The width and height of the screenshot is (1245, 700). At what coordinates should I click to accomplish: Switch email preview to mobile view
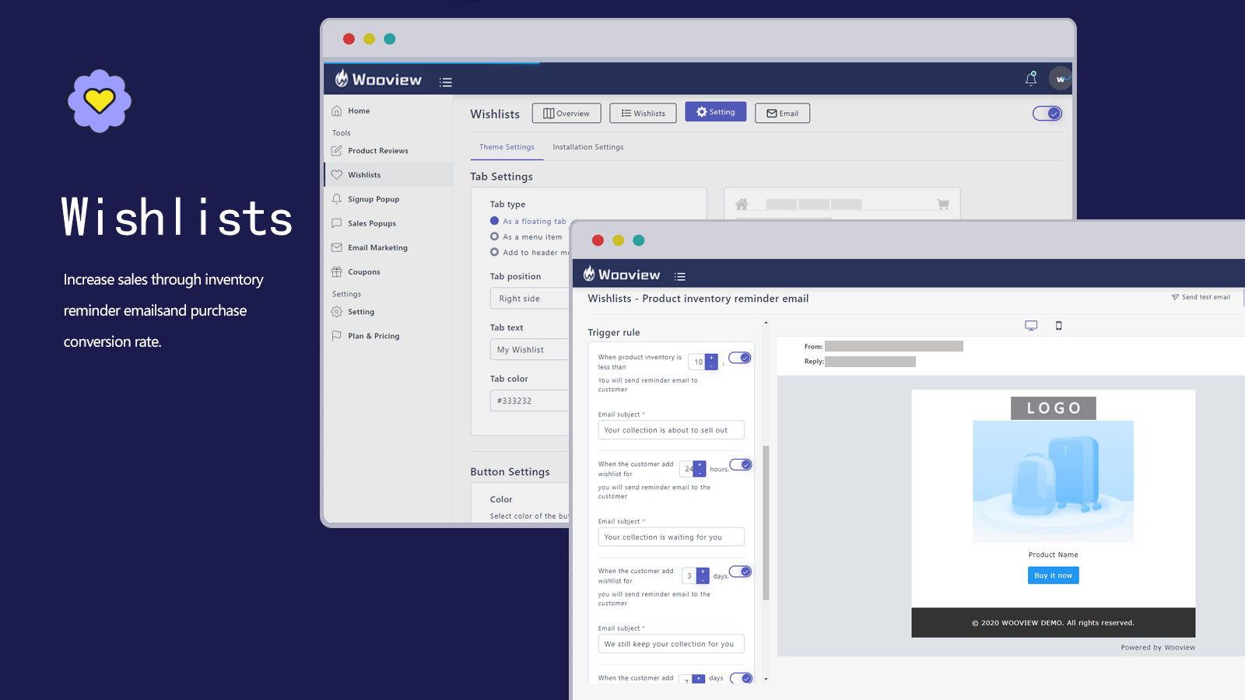coord(1059,325)
